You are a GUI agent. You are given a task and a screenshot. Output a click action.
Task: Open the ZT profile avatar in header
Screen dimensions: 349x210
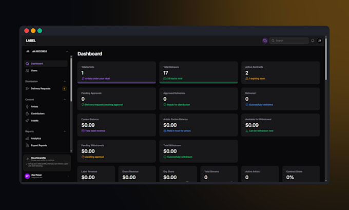click(320, 41)
